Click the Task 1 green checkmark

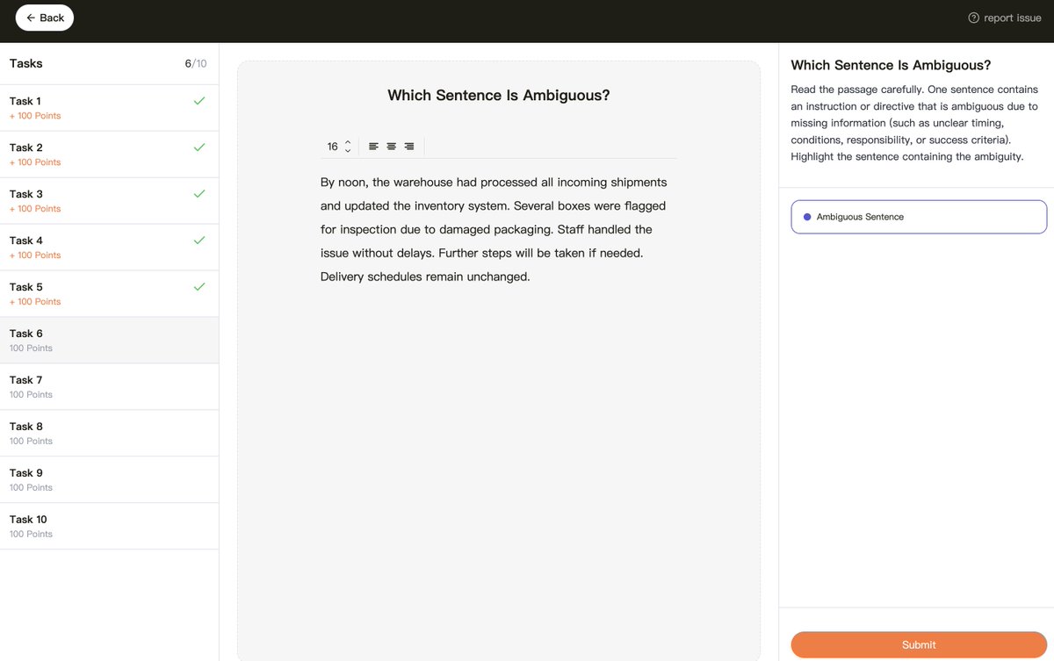199,101
